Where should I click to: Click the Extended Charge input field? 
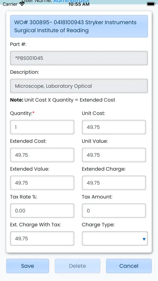tap(114, 183)
